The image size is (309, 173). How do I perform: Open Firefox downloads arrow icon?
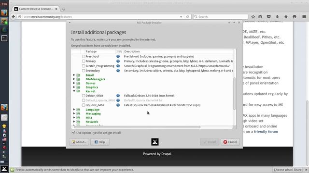coord(277,17)
